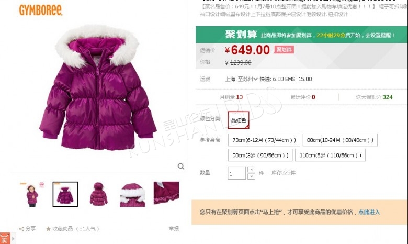Select size 110cm (5岁)
This screenshot has width=408, height=244.
[x=330, y=155]
